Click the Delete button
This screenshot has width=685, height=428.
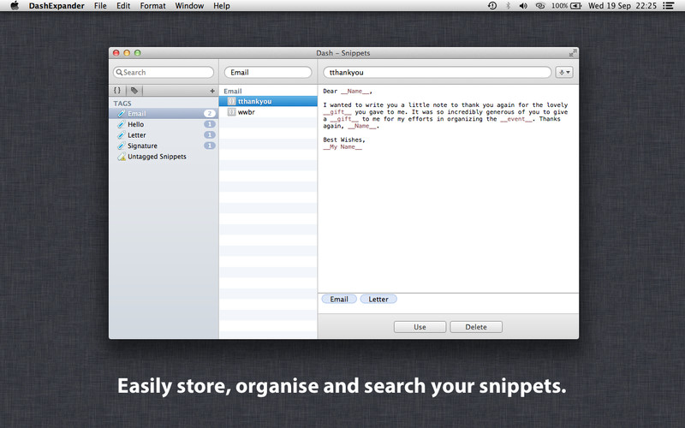coord(476,327)
